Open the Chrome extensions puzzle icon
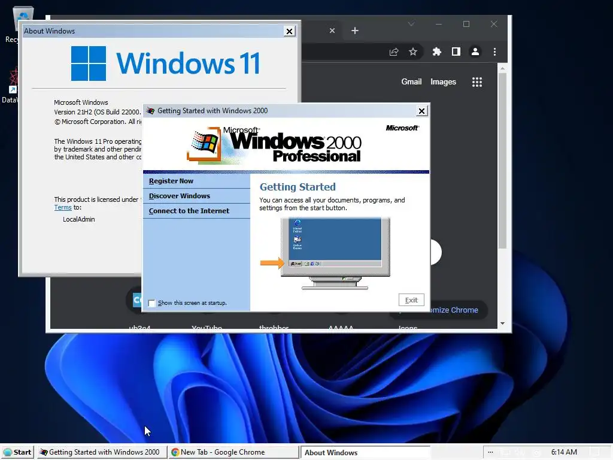The height and width of the screenshot is (460, 613). (x=436, y=52)
